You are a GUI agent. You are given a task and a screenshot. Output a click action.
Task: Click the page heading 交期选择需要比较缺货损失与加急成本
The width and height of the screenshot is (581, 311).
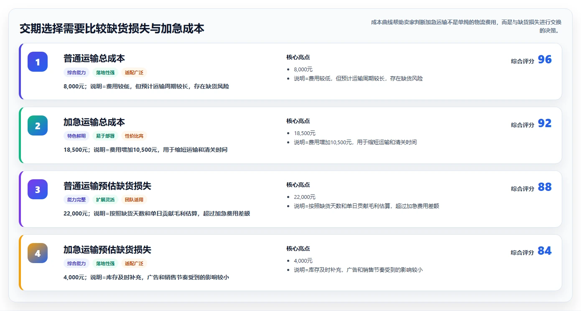tap(112, 29)
